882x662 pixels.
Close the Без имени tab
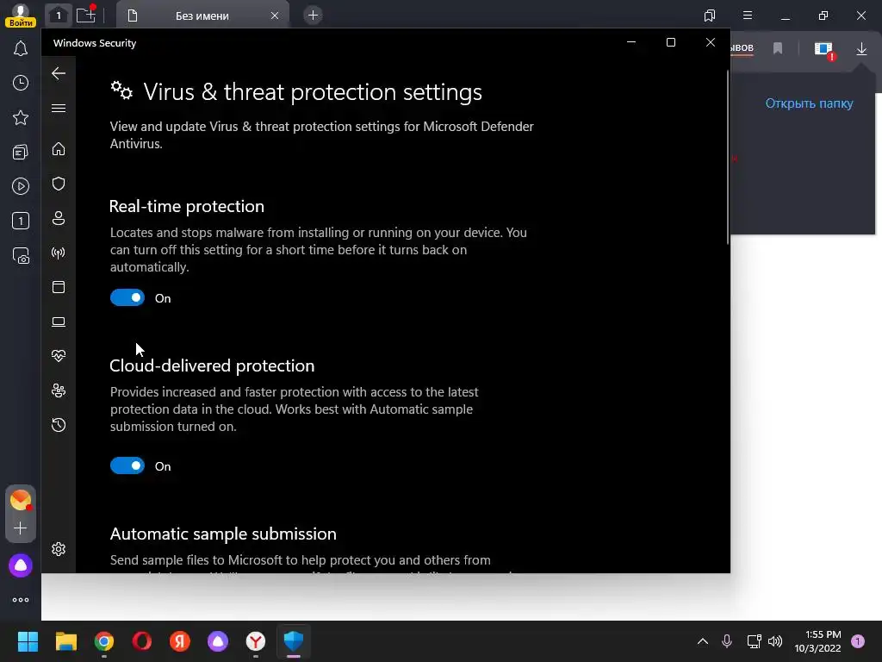point(275,16)
